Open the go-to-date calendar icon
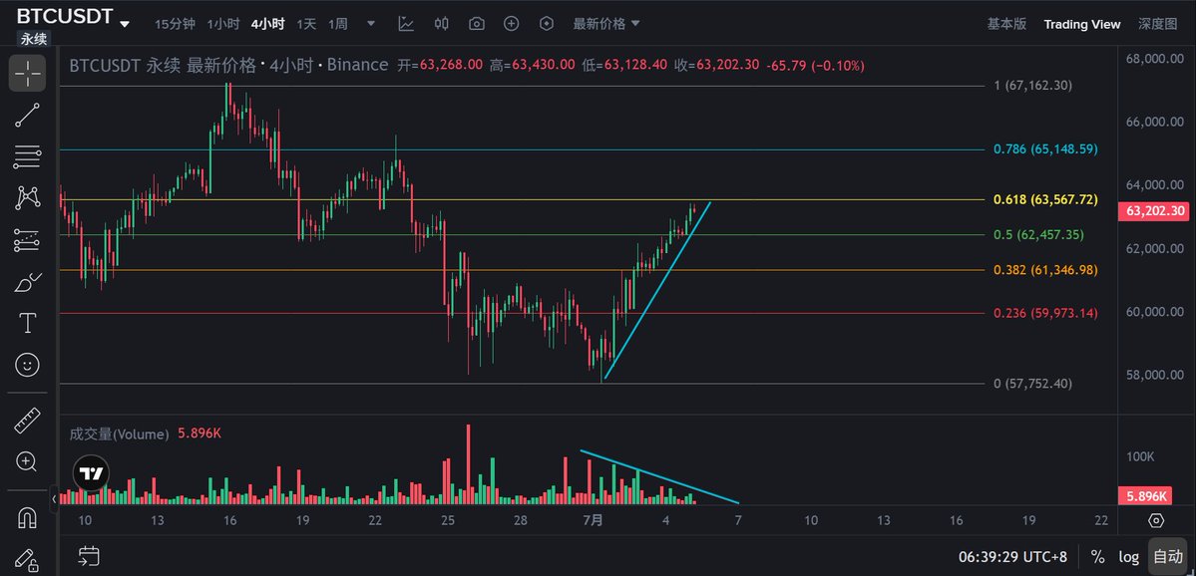Viewport: 1196px width, 576px height. click(89, 555)
